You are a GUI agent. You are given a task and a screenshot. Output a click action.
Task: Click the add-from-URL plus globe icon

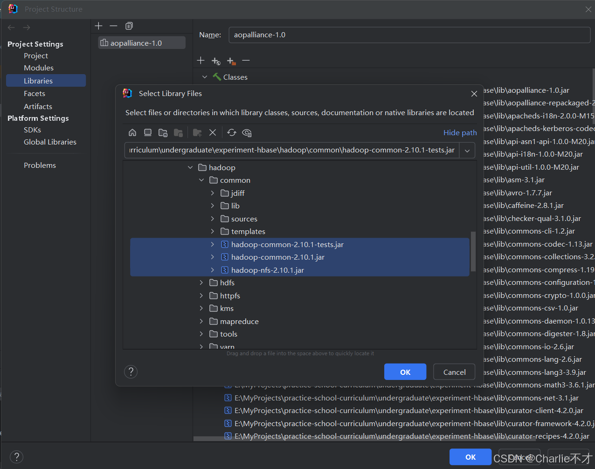(x=215, y=61)
